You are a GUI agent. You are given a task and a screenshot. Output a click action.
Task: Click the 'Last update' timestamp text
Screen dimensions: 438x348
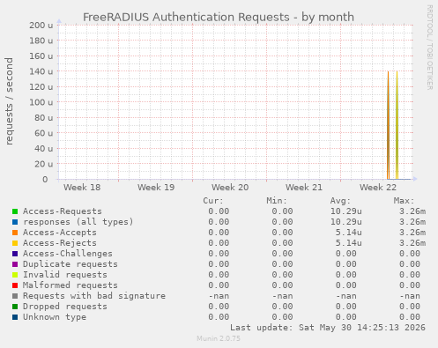tap(328, 328)
